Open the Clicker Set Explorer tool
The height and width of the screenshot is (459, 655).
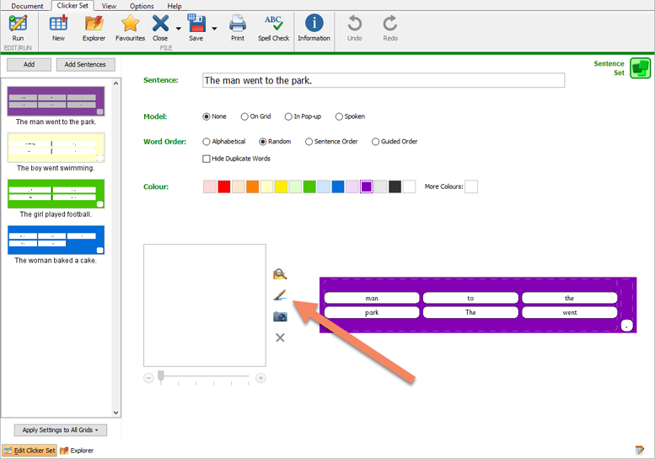click(94, 26)
